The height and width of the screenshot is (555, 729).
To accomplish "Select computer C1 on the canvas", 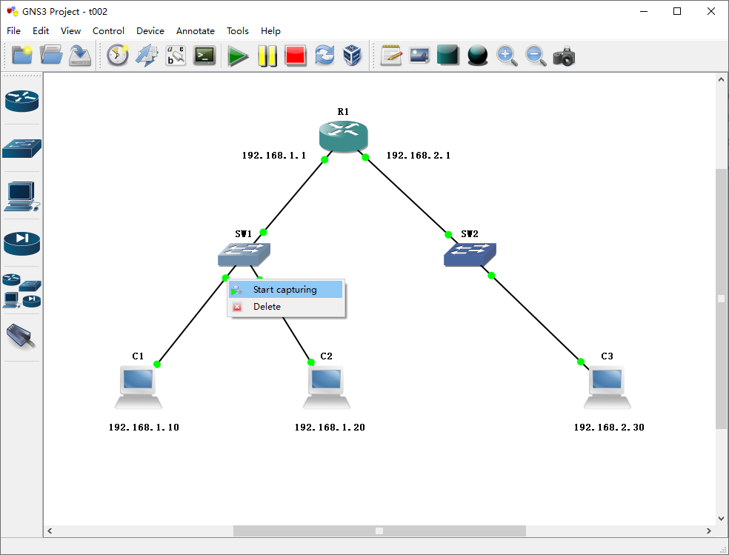I will pyautogui.click(x=138, y=388).
